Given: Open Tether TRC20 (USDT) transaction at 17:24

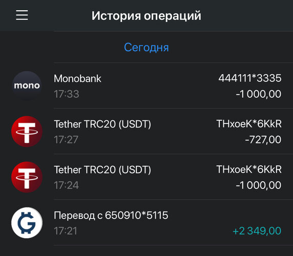Looking at the screenshot, I should 146,177.
